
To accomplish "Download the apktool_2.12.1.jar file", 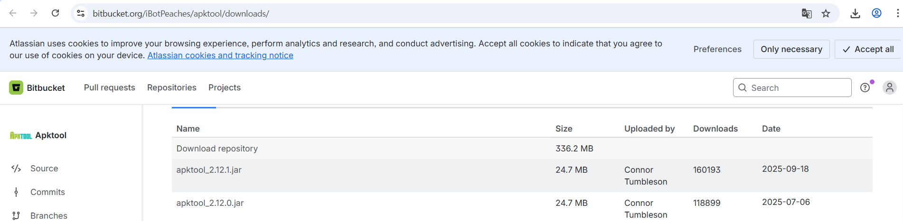I will (209, 170).
